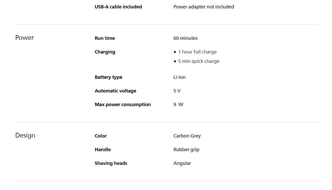Click the "5 min quick charge" bullet
This screenshot has width=332, height=190.
(199, 61)
